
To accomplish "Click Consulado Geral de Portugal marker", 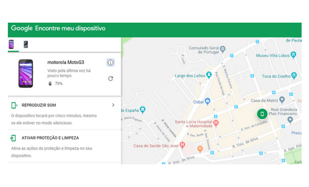I will [223, 49].
